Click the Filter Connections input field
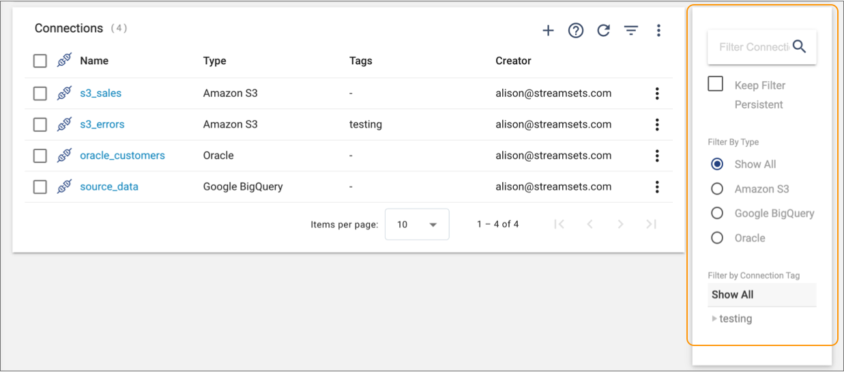Viewport: 844px width, 372px height. coord(753,47)
